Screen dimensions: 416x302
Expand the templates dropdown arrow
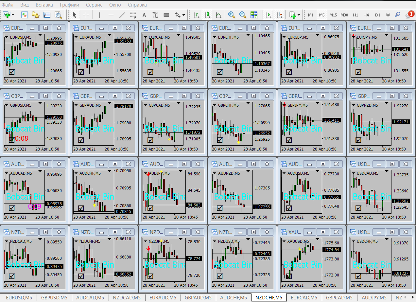[299, 15]
